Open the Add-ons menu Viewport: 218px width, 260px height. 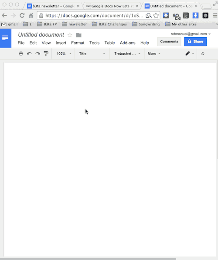click(127, 43)
